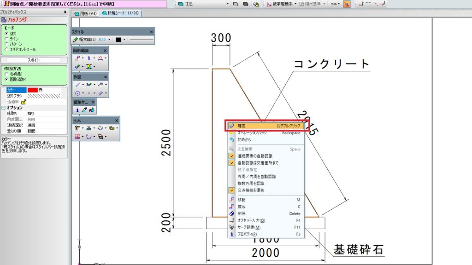This screenshot has width=472, height=265.
Task: Select the line drawing tool in 作図 panel
Action: pyautogui.click(x=77, y=85)
